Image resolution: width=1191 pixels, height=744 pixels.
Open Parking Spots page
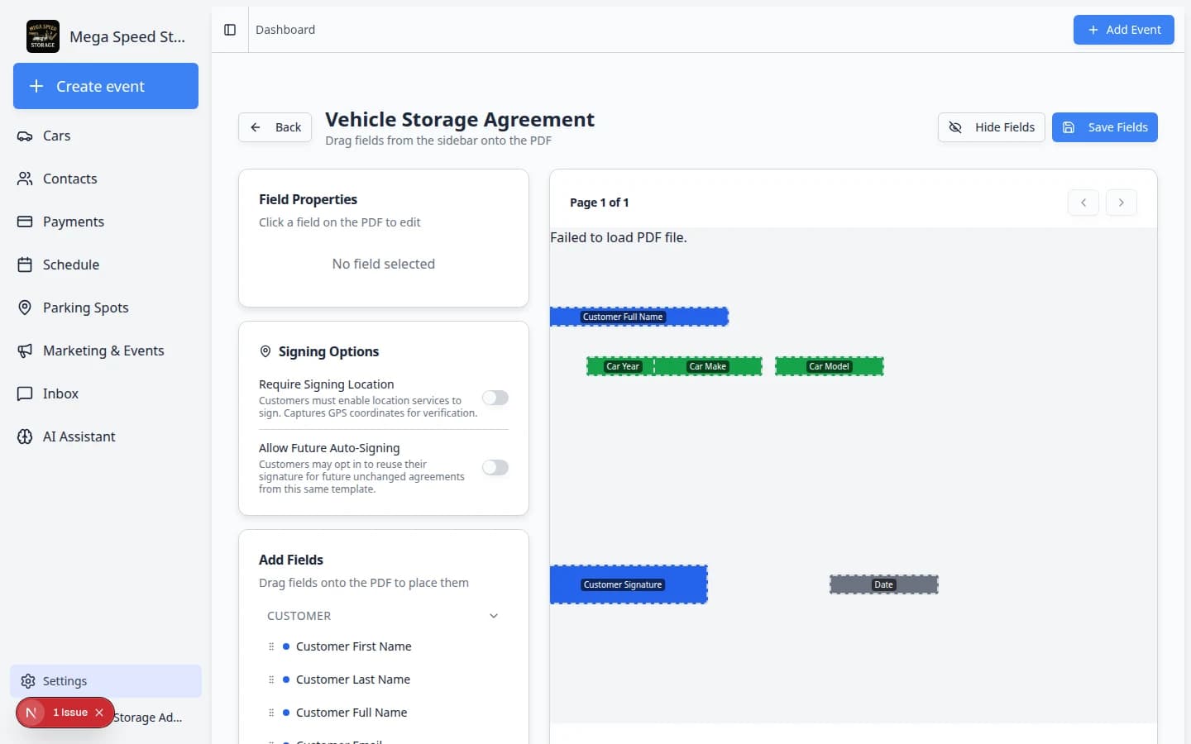pos(106,308)
